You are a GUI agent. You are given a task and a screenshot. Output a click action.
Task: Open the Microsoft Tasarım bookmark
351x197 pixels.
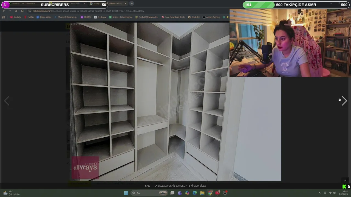66,17
